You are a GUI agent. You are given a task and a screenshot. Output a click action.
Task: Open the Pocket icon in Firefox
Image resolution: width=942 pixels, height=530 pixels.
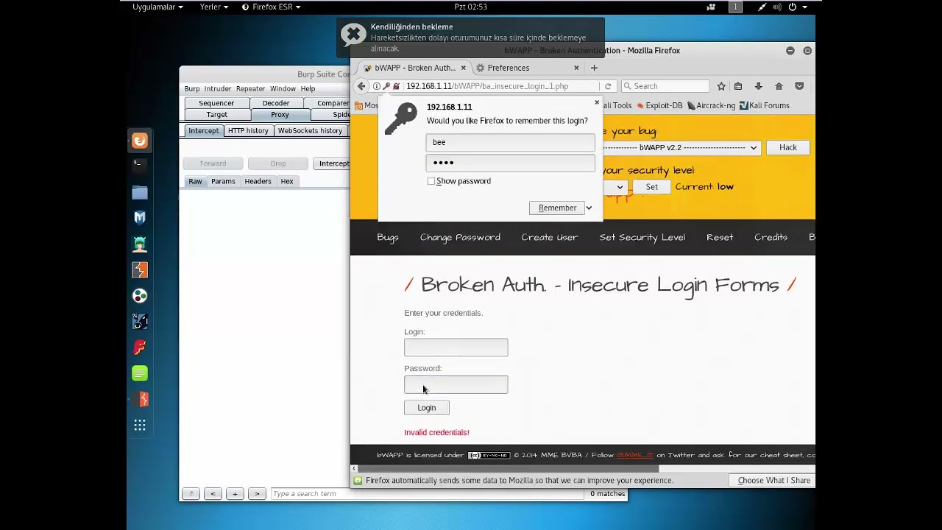[799, 86]
